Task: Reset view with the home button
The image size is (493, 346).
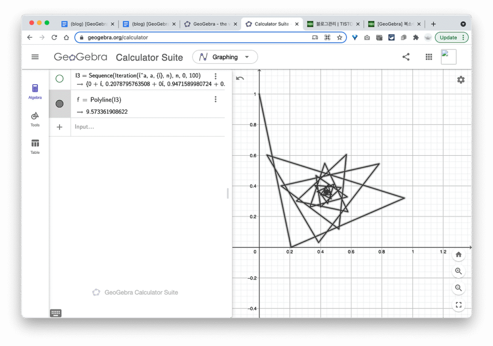Action: tap(458, 254)
